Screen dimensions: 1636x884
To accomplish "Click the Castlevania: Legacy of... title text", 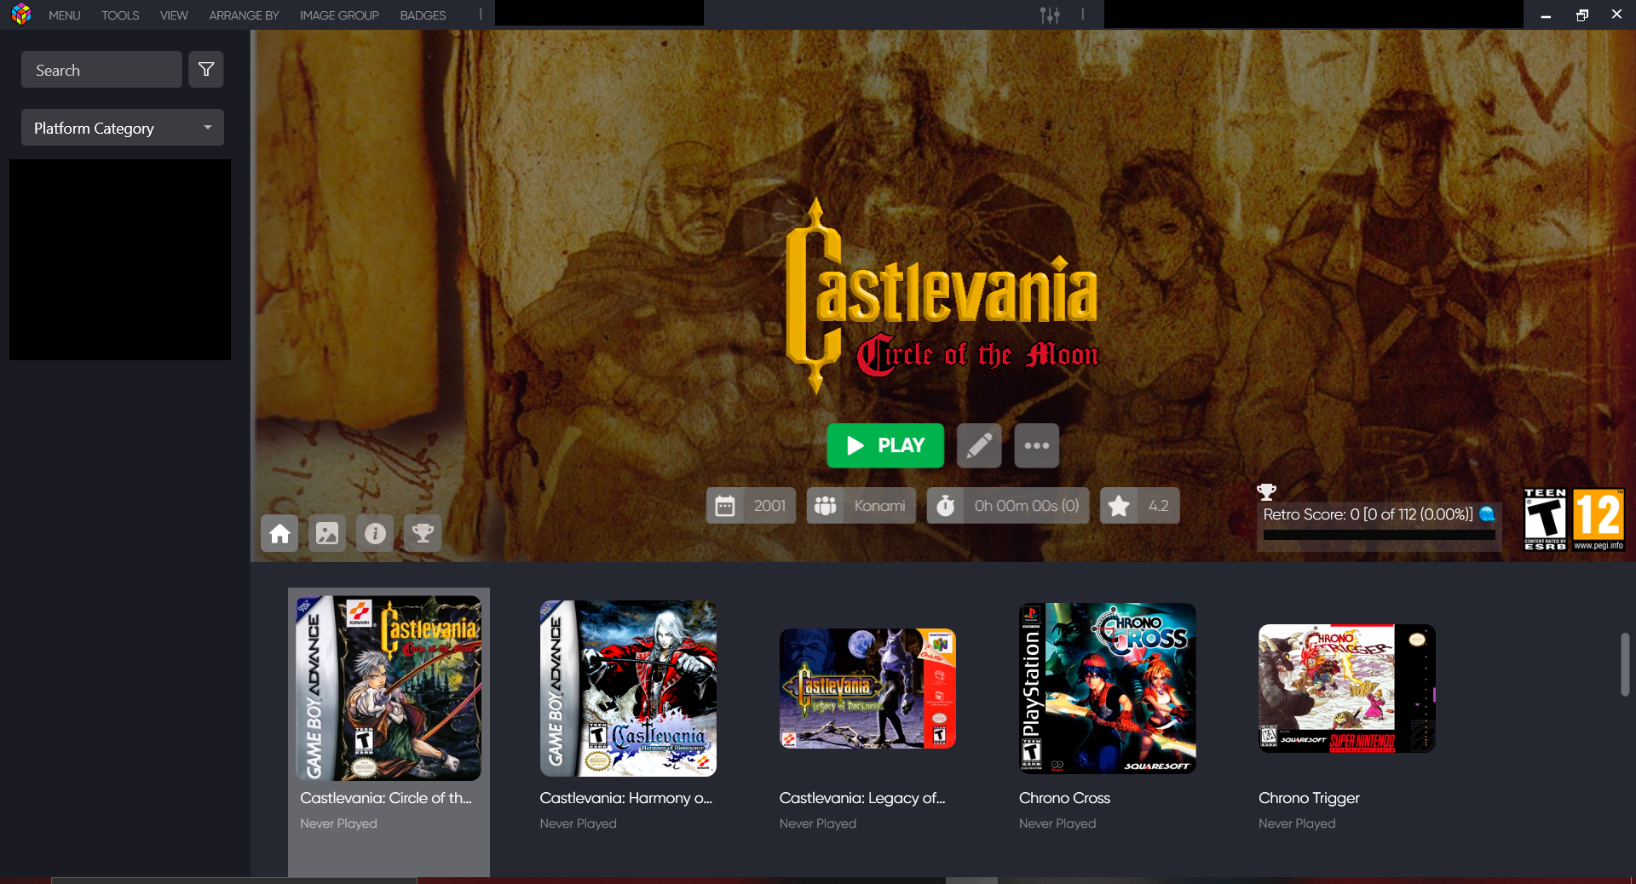I will (862, 798).
